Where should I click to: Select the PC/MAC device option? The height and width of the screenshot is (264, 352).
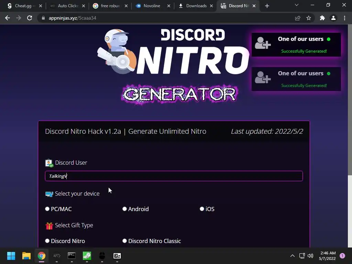[x=47, y=209]
